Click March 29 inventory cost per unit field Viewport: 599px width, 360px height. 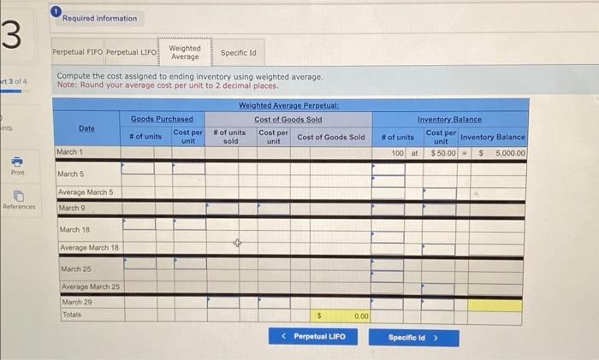437,304
